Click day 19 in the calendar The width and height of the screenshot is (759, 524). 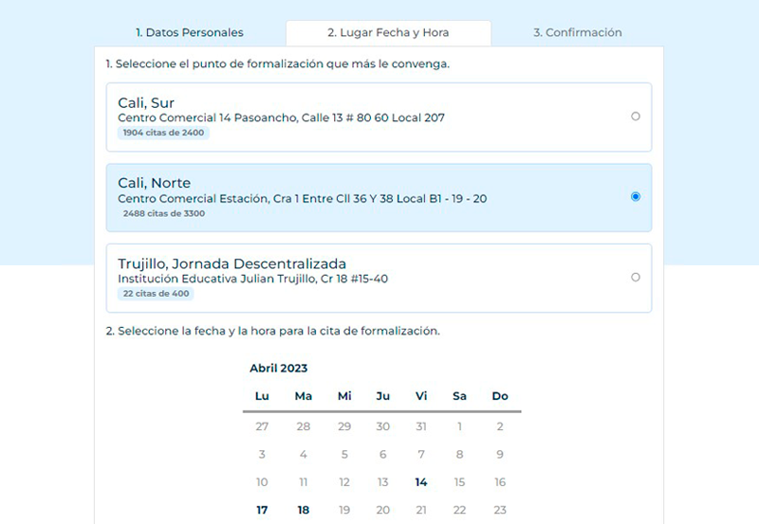tap(344, 510)
